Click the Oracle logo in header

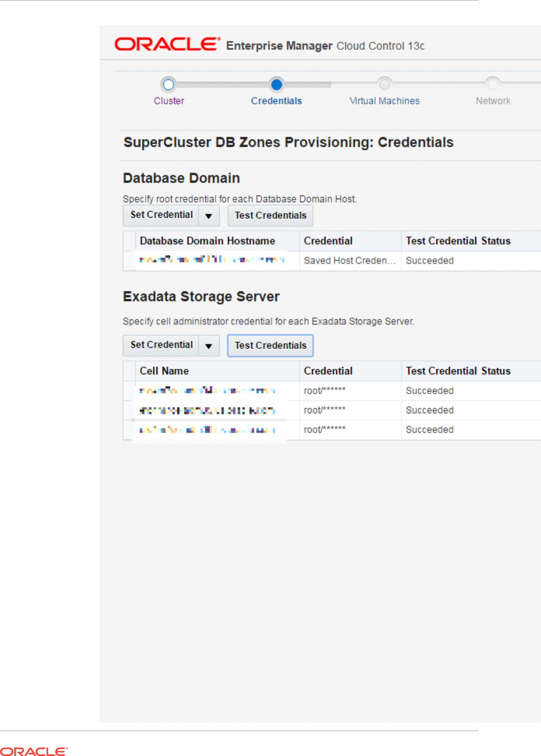(167, 45)
